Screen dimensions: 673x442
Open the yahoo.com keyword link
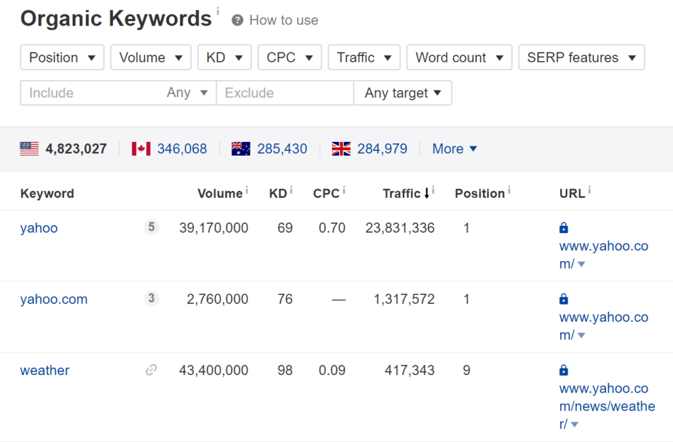coord(54,299)
